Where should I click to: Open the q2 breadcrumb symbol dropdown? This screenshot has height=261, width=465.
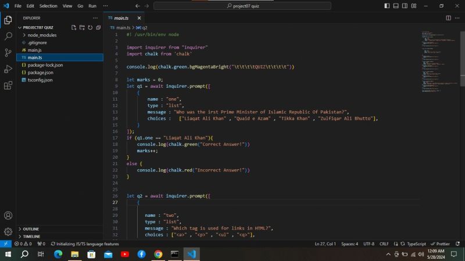(x=142, y=27)
